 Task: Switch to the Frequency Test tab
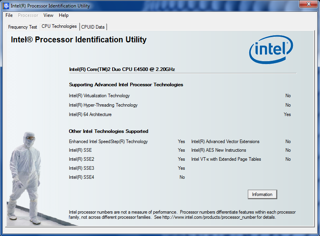(22, 27)
